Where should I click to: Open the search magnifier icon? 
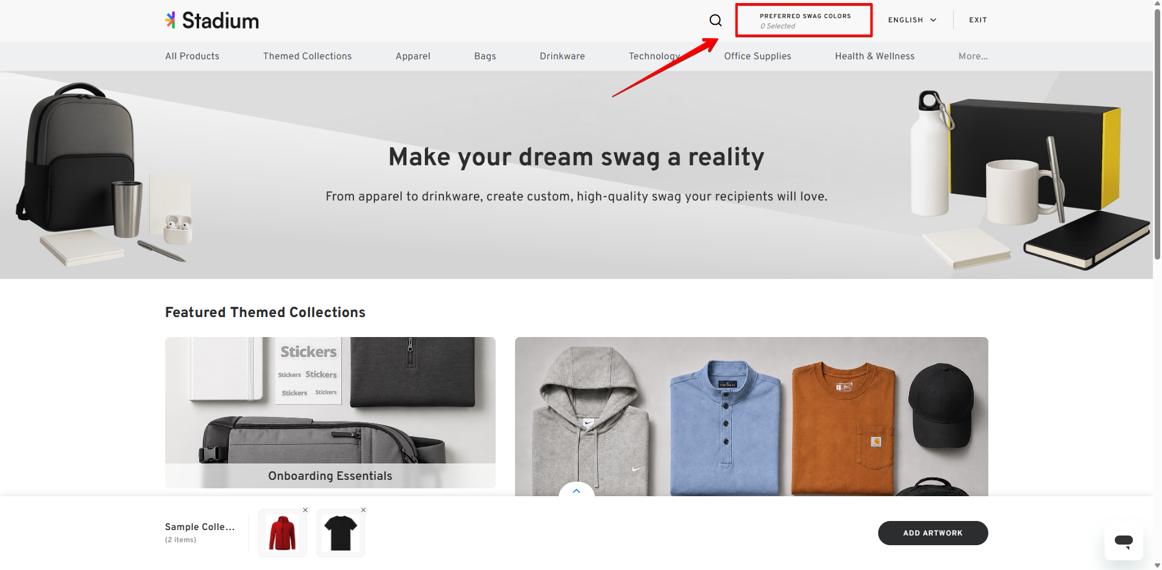(715, 21)
